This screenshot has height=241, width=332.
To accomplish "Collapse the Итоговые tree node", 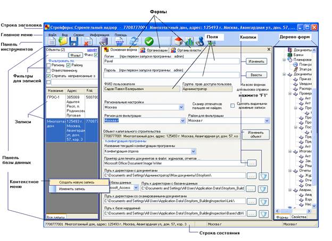I will 290,151.
